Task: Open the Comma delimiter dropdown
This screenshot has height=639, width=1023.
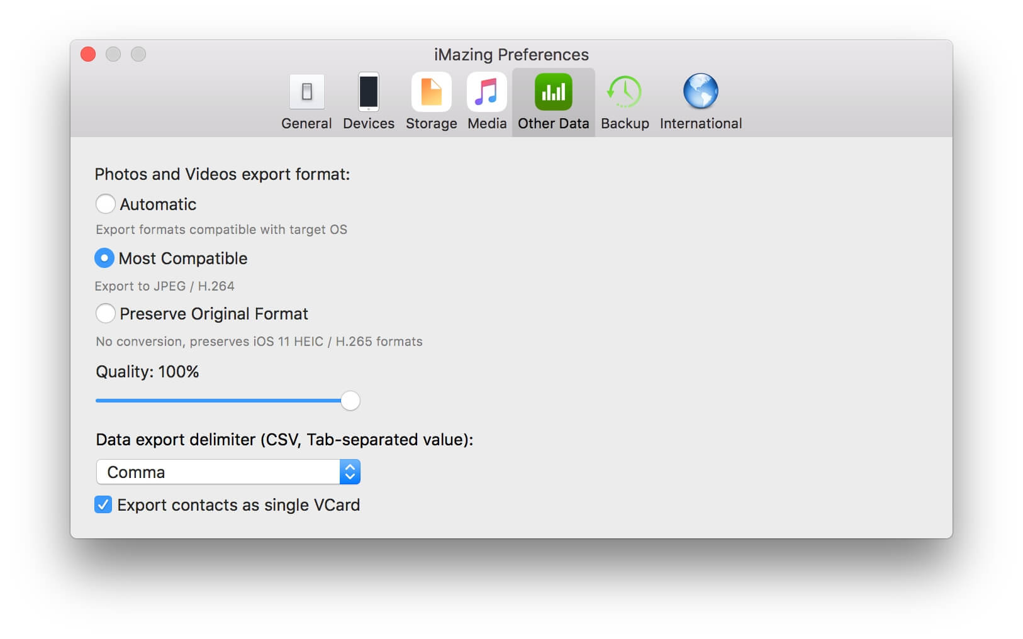Action: point(228,472)
